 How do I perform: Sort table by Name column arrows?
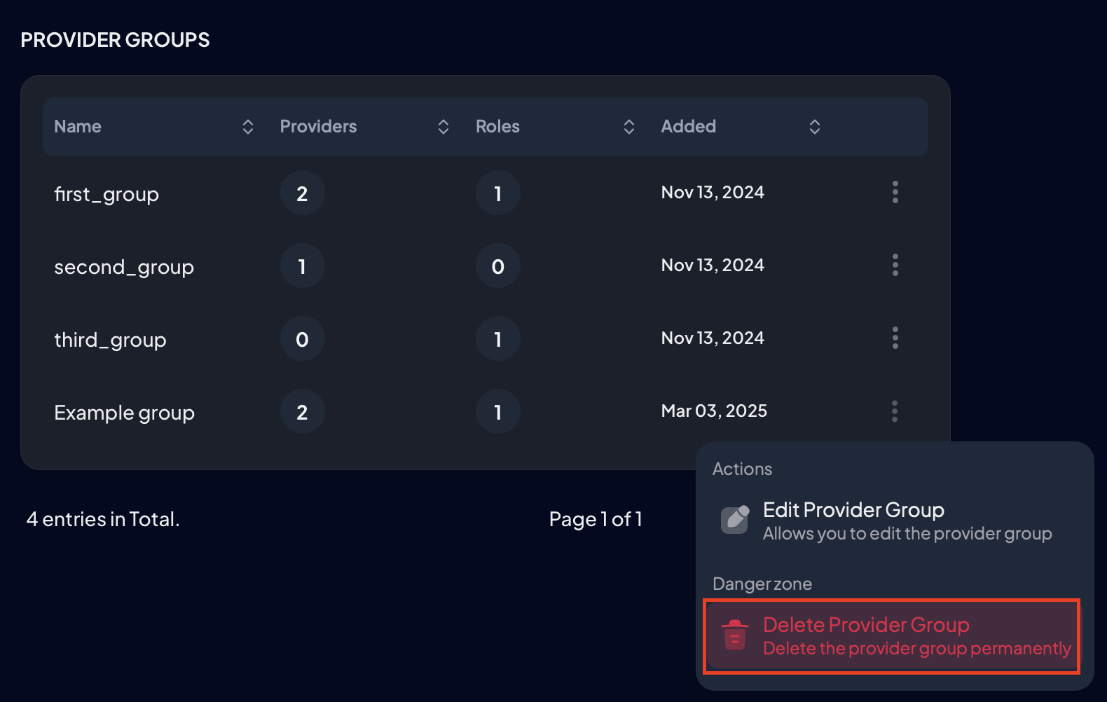tap(248, 127)
